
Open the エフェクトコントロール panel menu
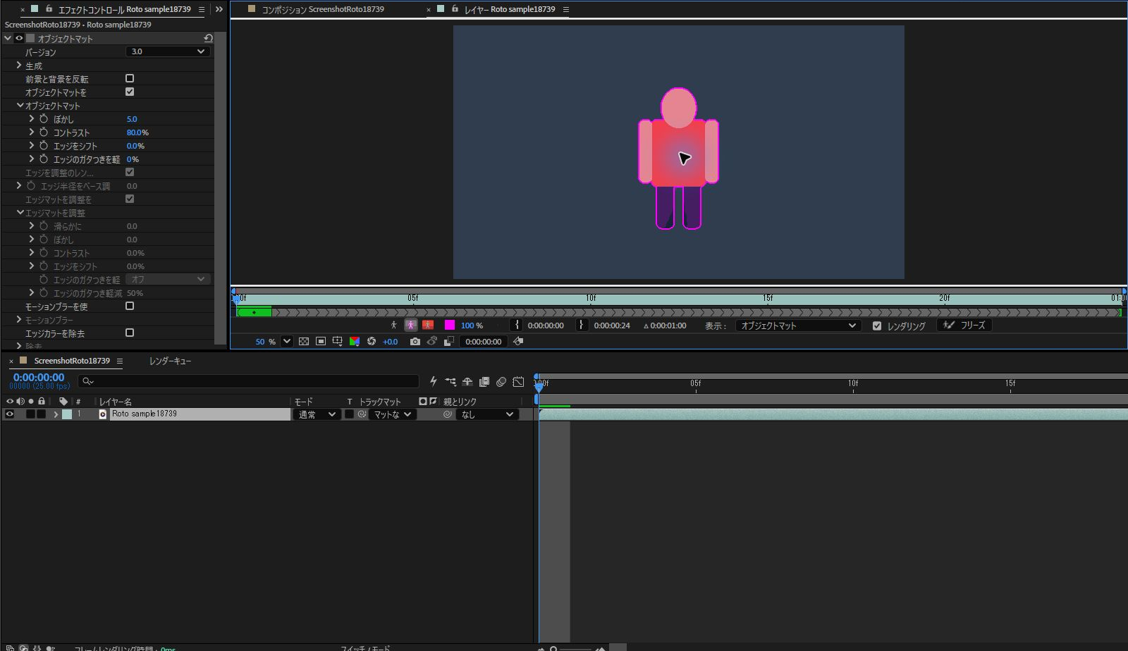[202, 9]
